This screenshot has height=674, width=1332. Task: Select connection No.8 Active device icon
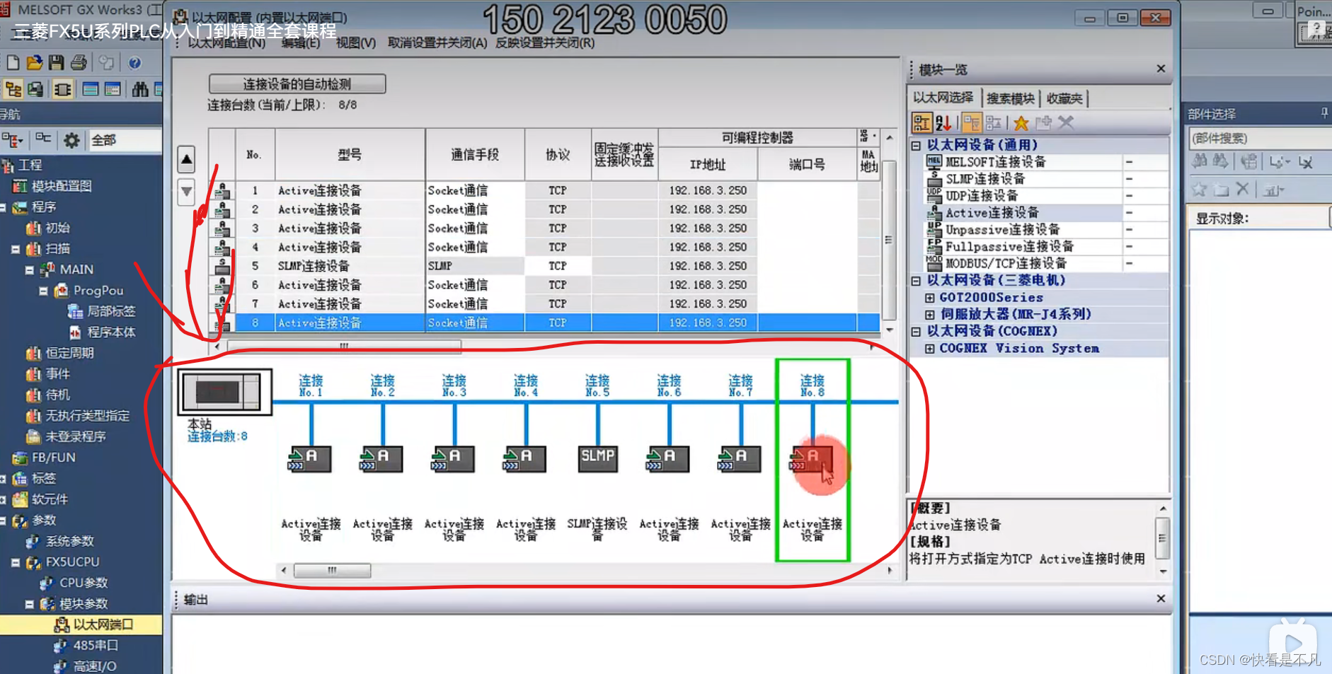pyautogui.click(x=811, y=459)
